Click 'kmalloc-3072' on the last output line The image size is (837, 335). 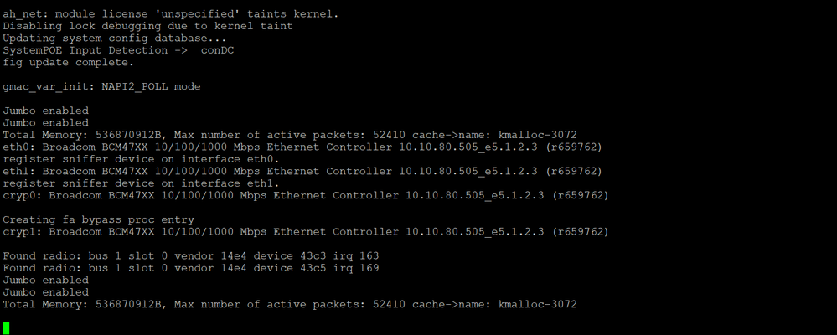[538, 304]
